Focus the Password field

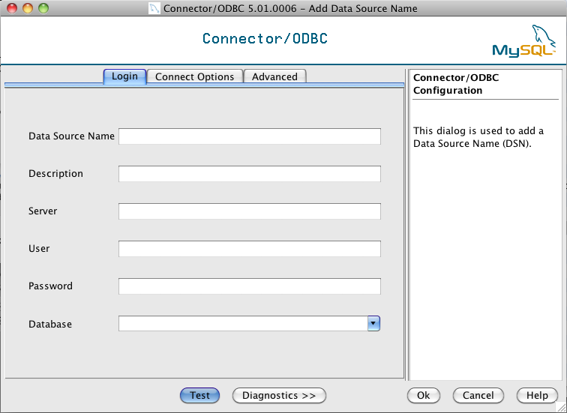[250, 286]
